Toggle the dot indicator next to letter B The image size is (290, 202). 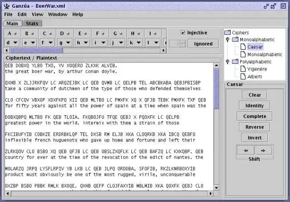tap(33, 33)
